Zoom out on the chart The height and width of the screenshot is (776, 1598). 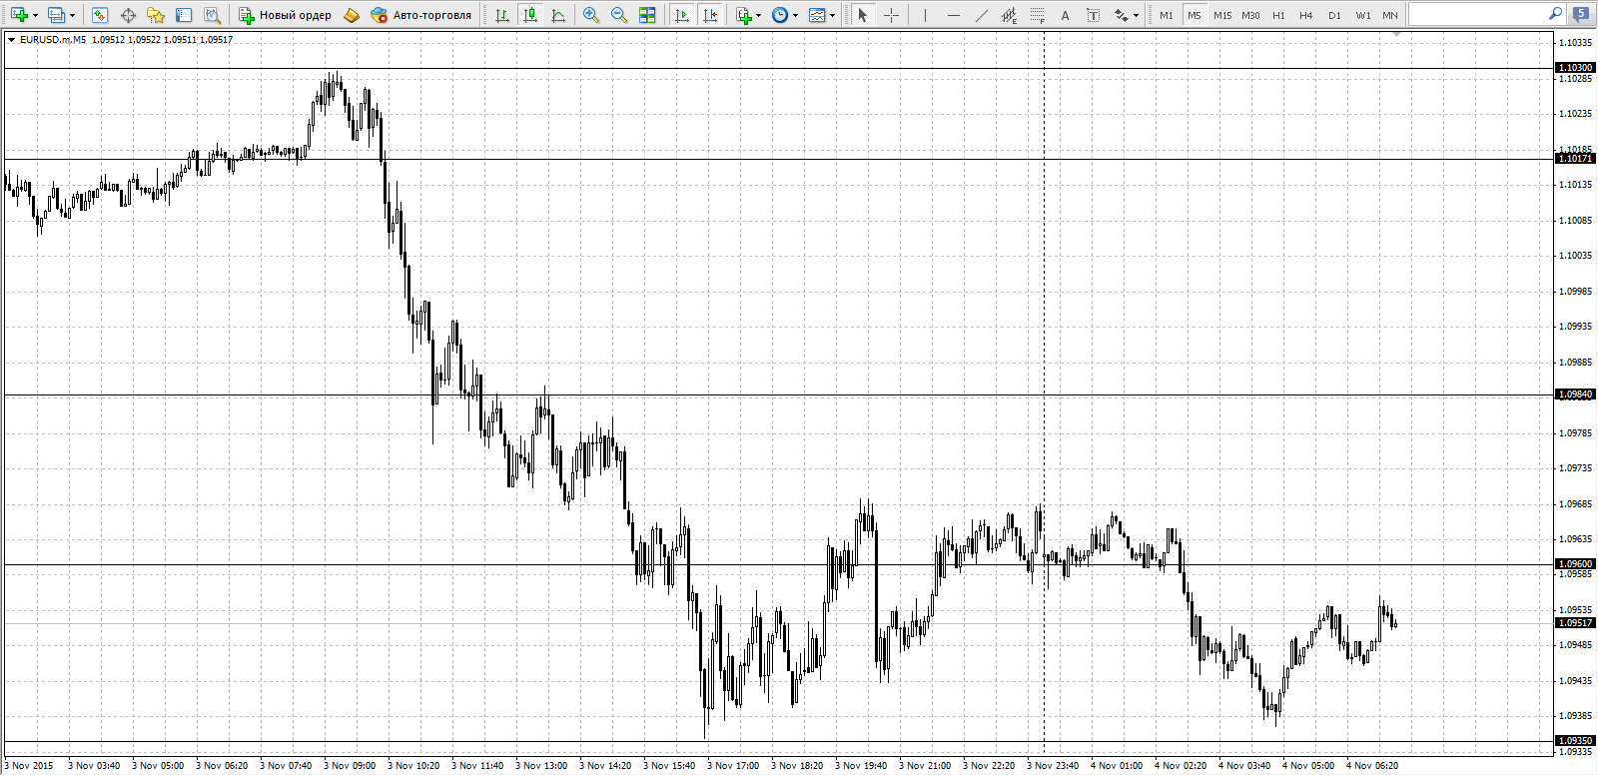(619, 15)
